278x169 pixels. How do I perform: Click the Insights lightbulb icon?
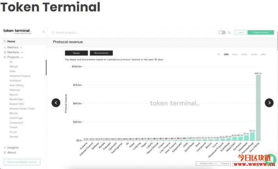5,147
